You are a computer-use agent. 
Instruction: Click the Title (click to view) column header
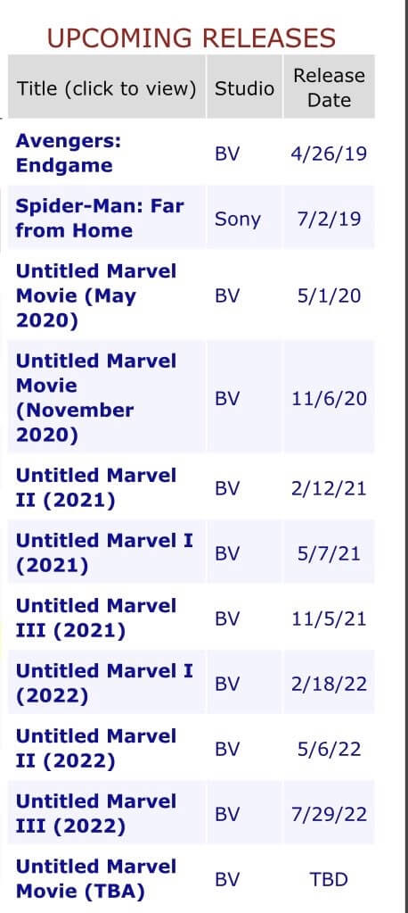106,88
